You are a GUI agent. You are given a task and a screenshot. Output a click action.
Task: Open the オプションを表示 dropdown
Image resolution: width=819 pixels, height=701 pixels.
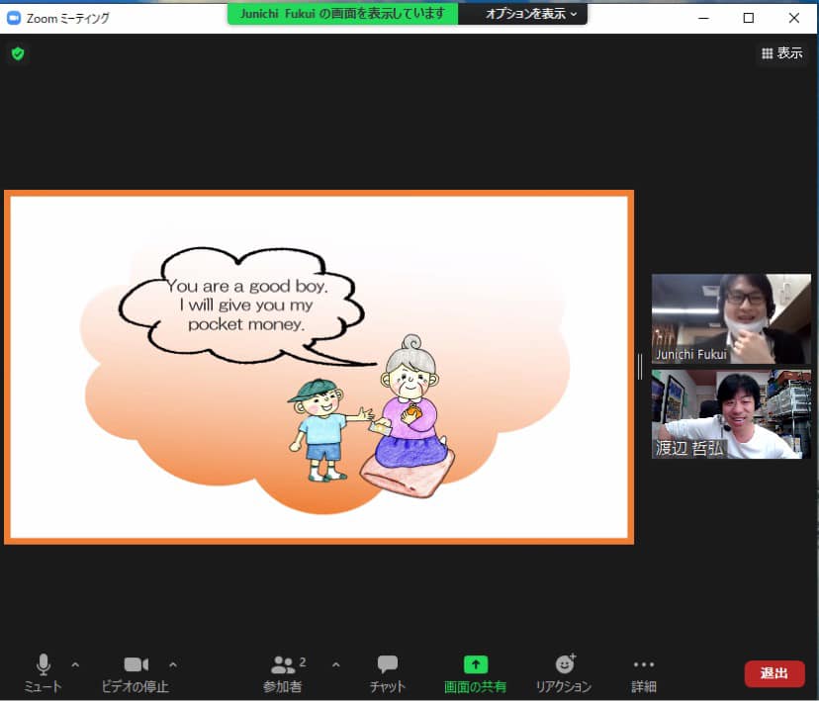coord(531,14)
